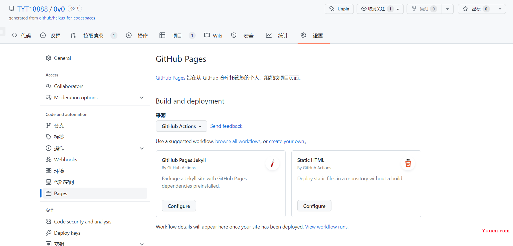Click the eye icon in 取消关注 button
Screen dimensions: 513x246
point(364,9)
